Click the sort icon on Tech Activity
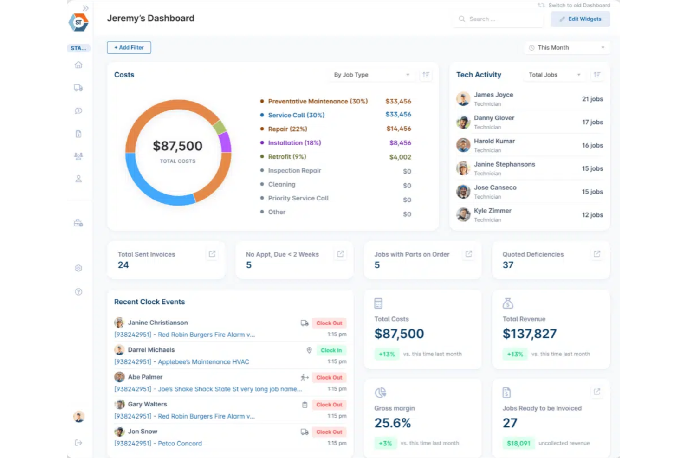This screenshot has height=458, width=687. coord(597,75)
